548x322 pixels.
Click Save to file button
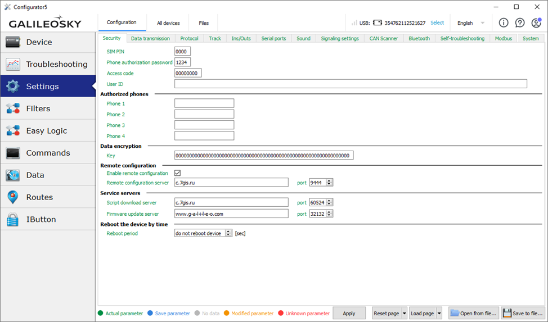pyautogui.click(x=523, y=313)
